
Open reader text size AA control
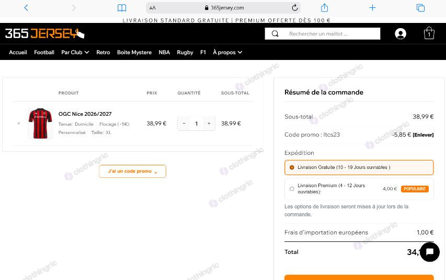click(153, 8)
